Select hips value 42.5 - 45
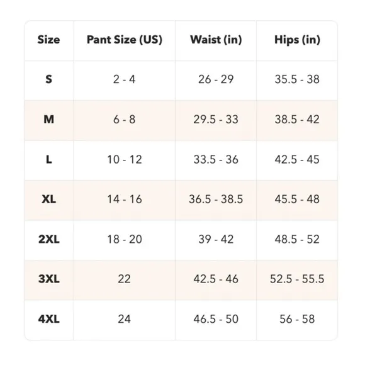Image resolution: width=365 pixels, height=365 pixels. 297,160
